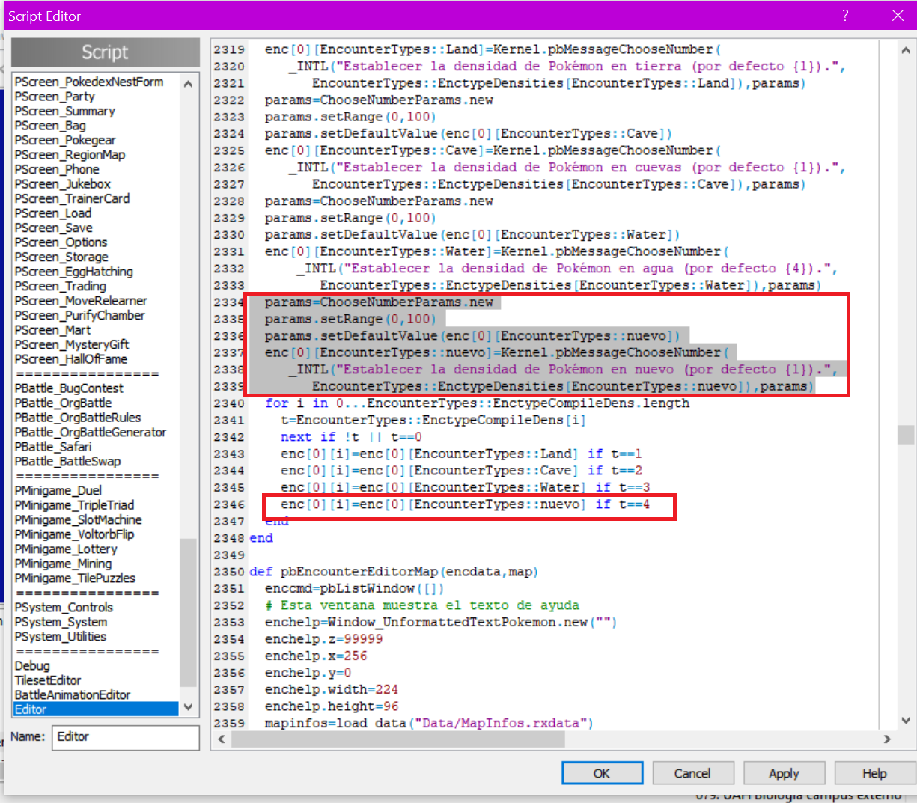This screenshot has height=803, width=917.
Task: Select the BattleAnimationEditor script
Action: tap(73, 694)
